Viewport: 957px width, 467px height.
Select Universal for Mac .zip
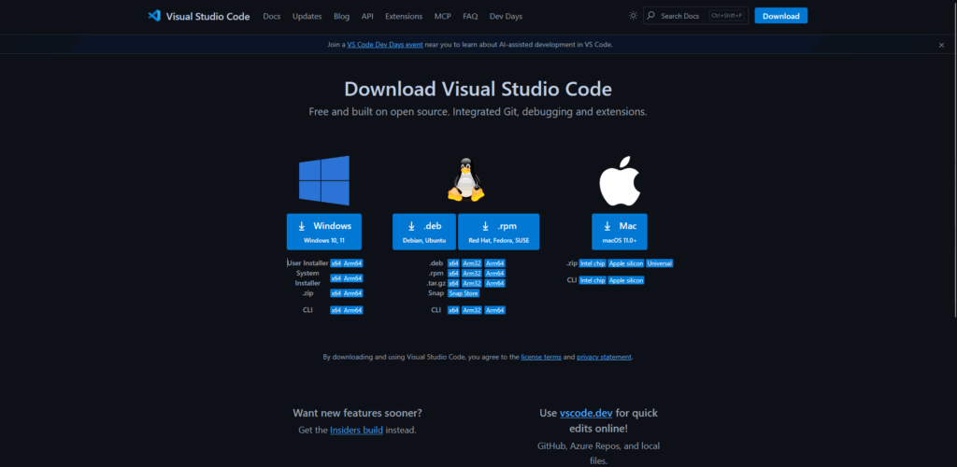(x=660, y=263)
